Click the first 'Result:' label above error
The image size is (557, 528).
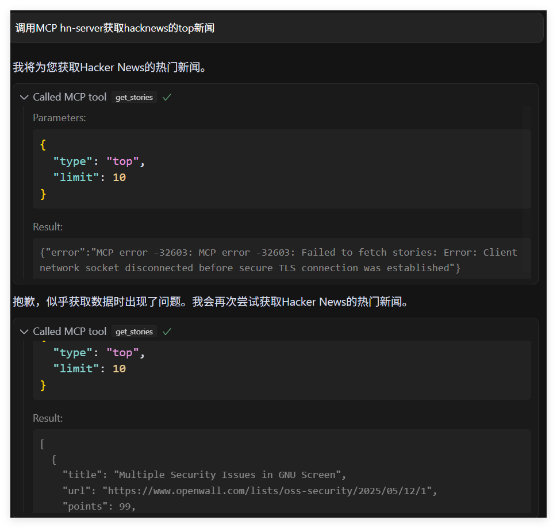[48, 227]
